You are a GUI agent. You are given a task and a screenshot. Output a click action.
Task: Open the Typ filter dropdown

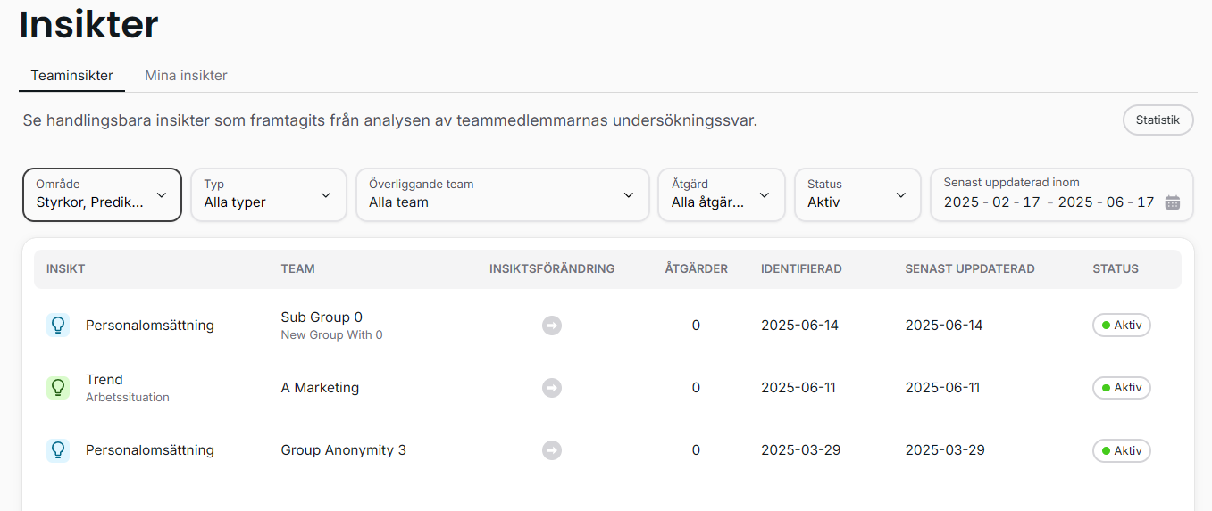coord(269,194)
